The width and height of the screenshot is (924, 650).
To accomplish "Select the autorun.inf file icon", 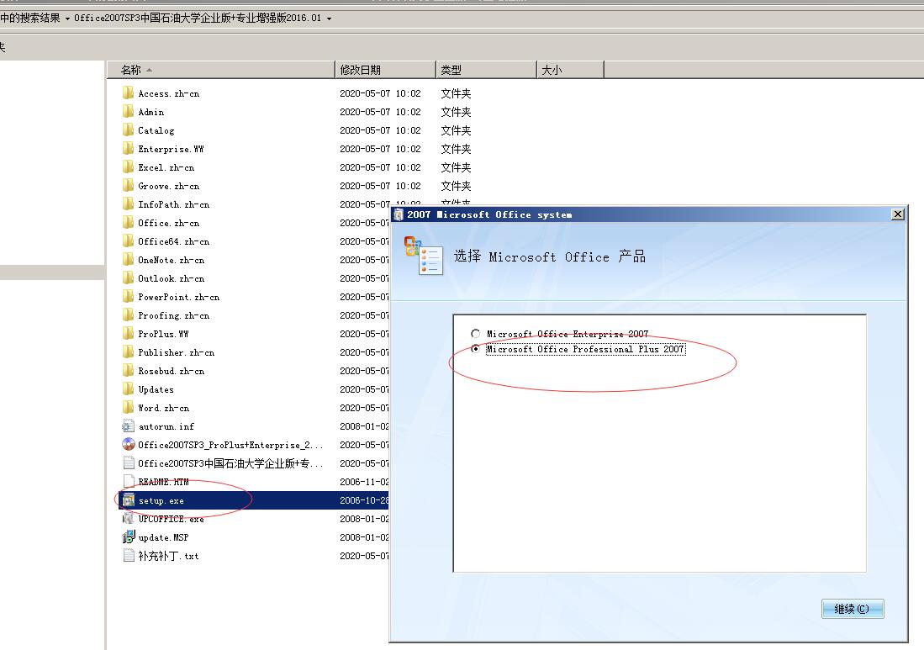I will click(x=128, y=426).
